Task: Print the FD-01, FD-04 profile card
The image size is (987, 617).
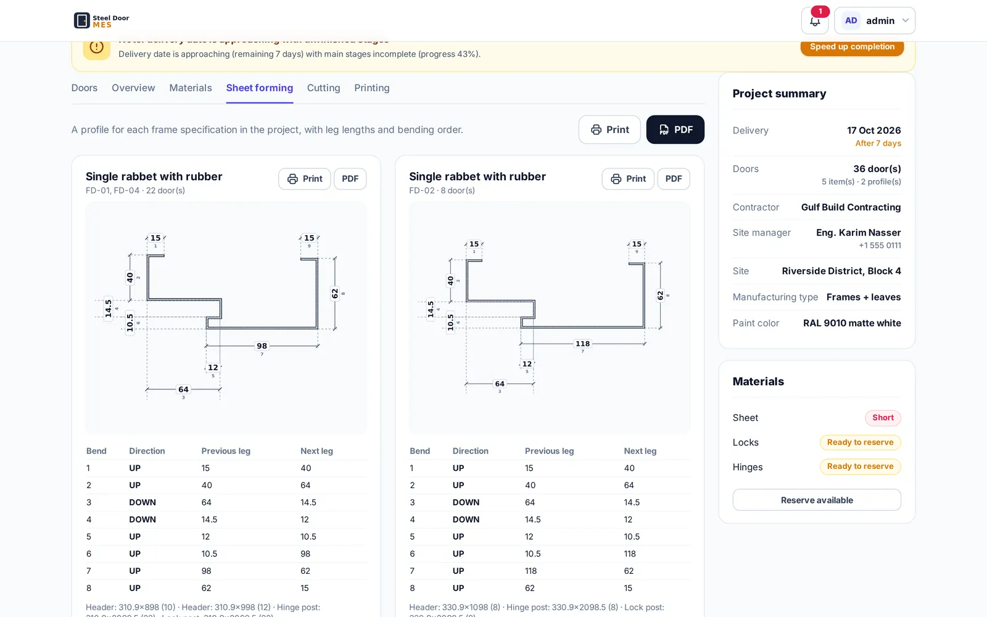Action: click(305, 179)
